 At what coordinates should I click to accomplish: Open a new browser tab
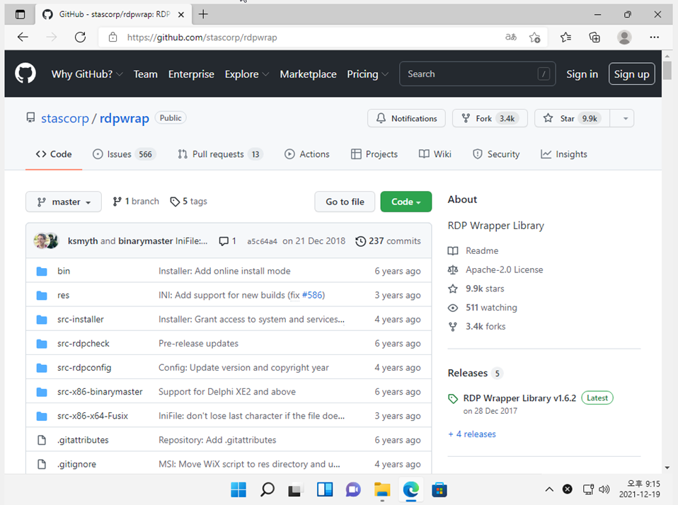point(203,14)
